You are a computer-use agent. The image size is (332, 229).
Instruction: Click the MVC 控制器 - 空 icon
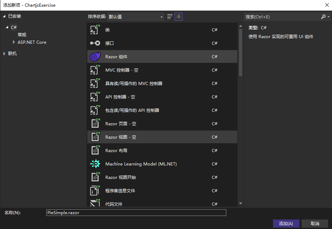[x=95, y=70]
